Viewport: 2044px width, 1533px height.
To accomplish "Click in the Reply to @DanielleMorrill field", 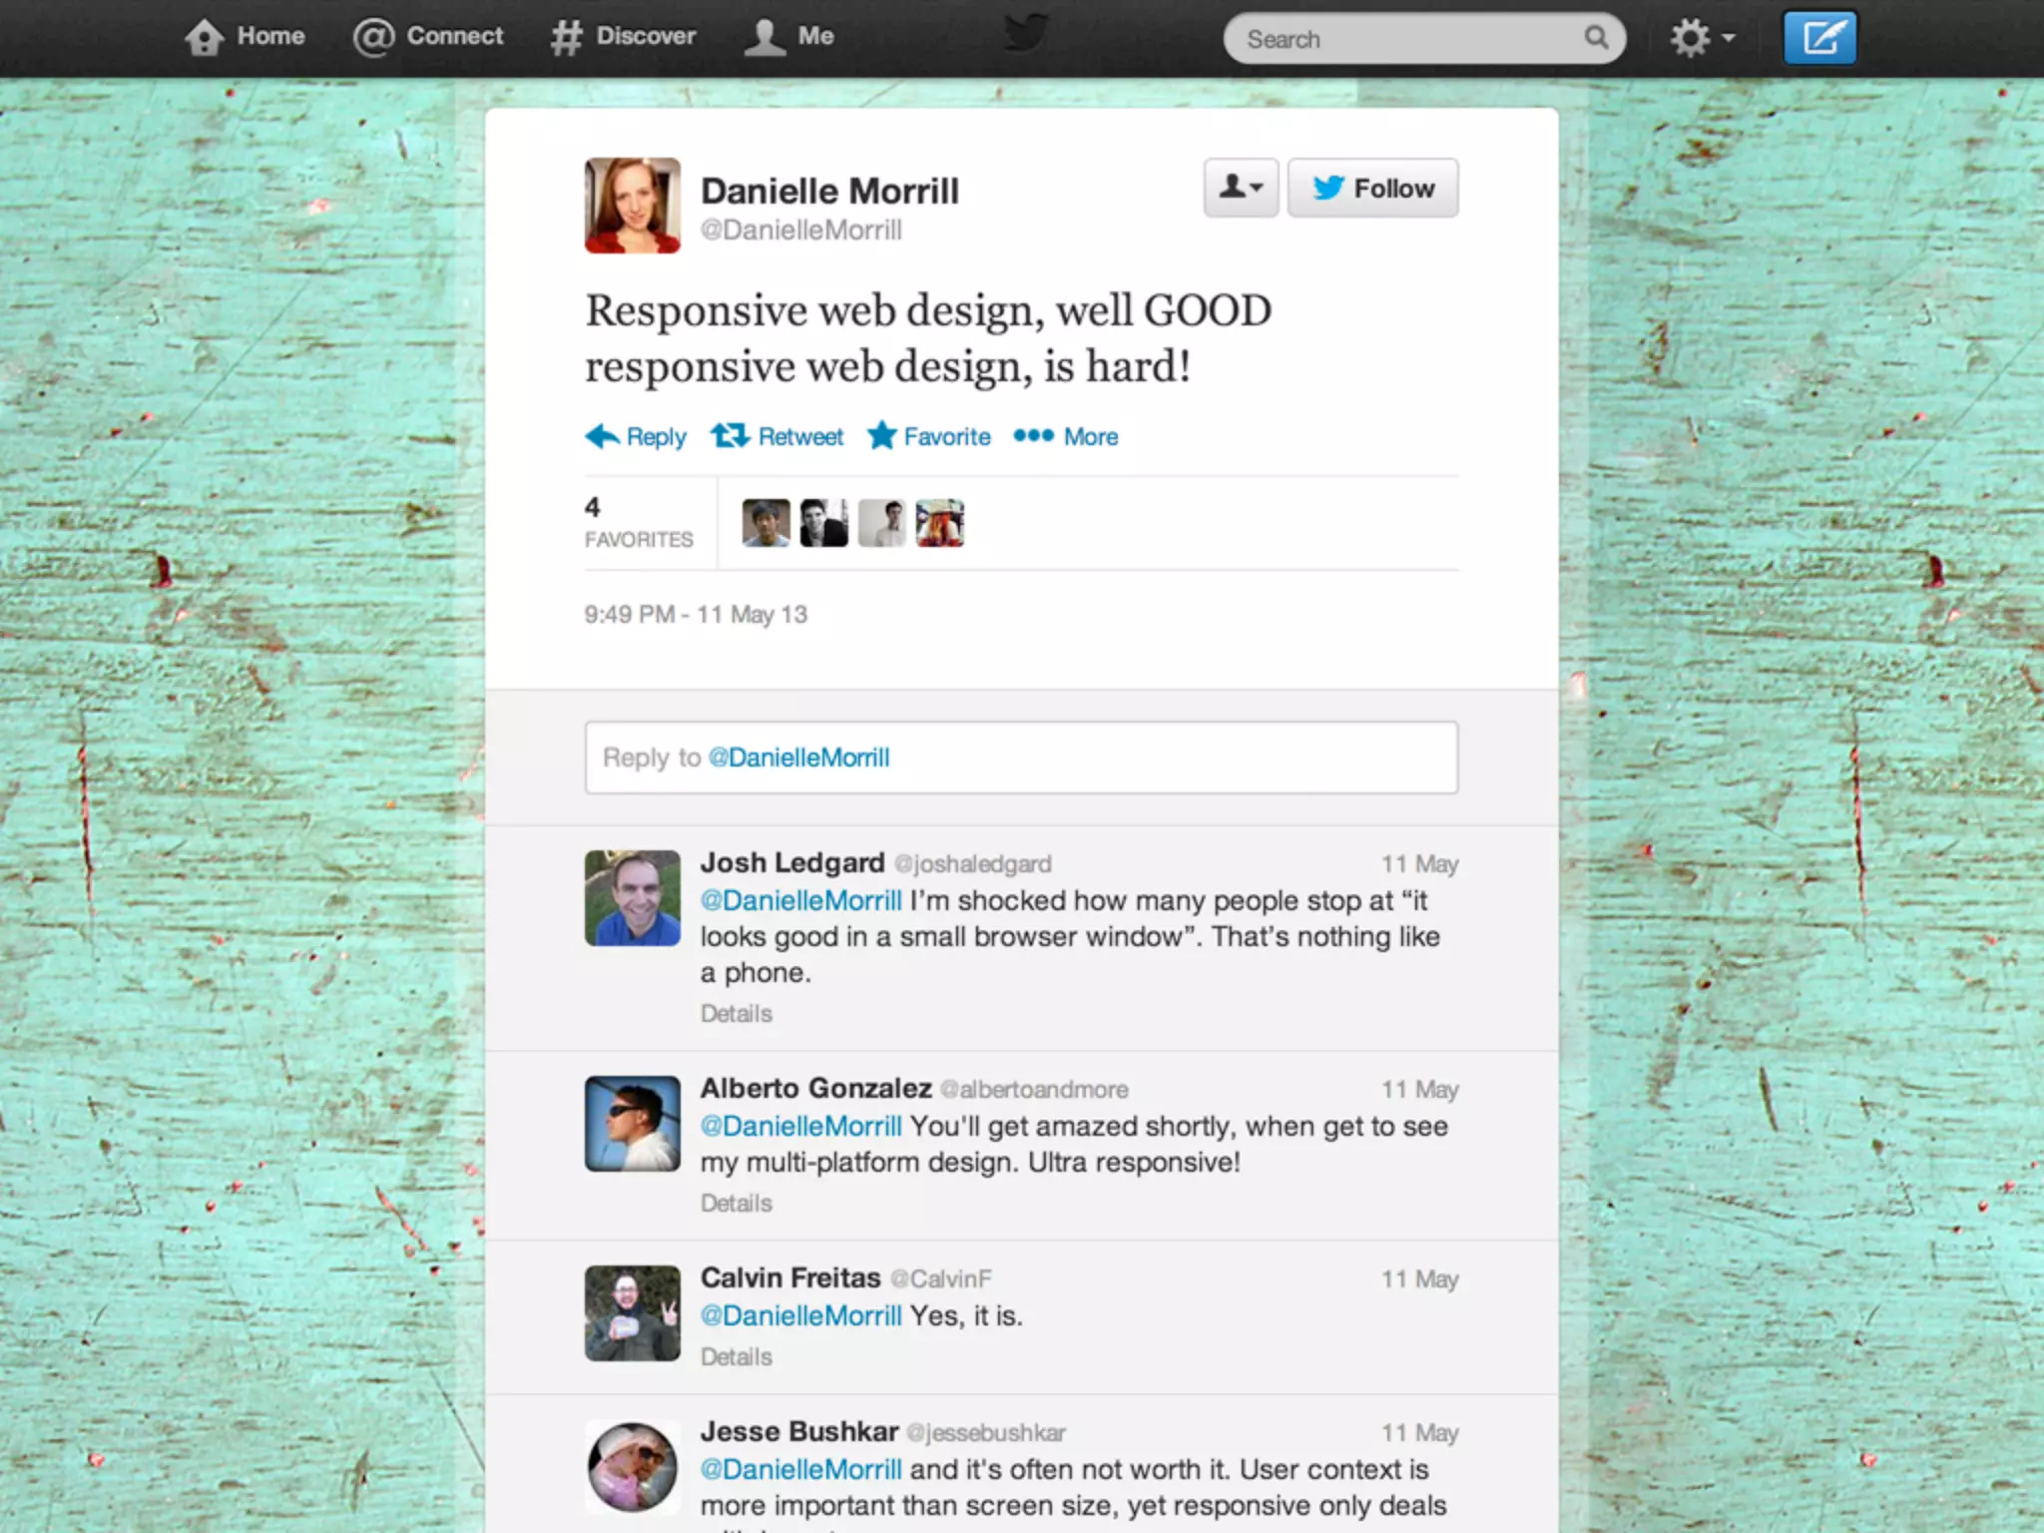I will (x=1021, y=758).
